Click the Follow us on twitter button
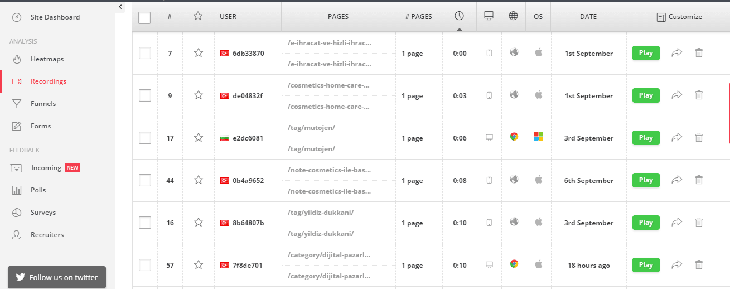The width and height of the screenshot is (730, 289). pos(57,277)
